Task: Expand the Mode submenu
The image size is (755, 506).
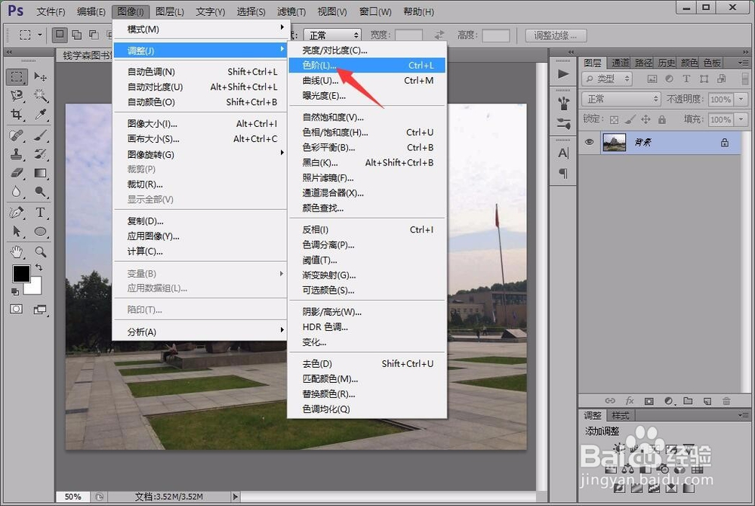Action: click(200, 29)
